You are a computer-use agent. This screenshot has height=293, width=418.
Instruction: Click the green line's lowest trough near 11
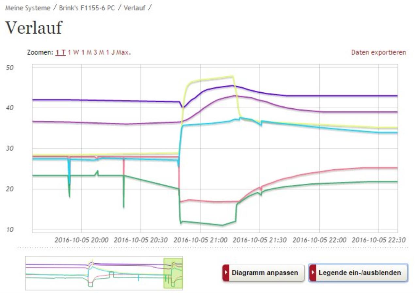click(x=222, y=225)
